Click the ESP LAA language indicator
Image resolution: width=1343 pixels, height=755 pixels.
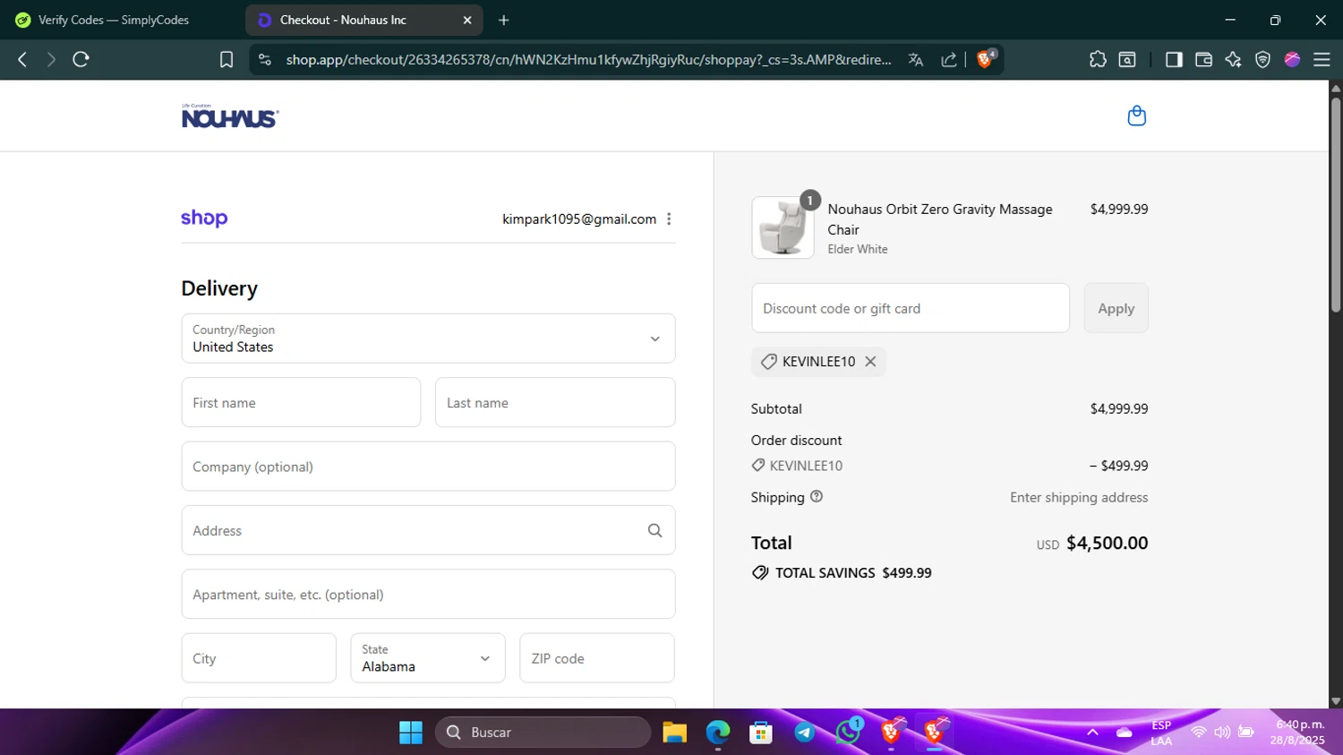1161,733
